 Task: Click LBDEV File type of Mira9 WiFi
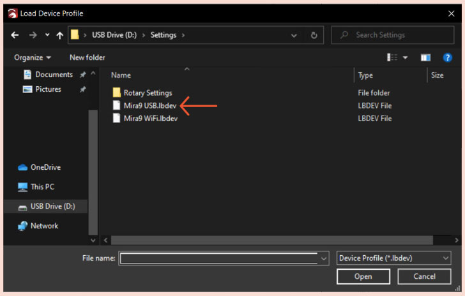click(x=375, y=119)
